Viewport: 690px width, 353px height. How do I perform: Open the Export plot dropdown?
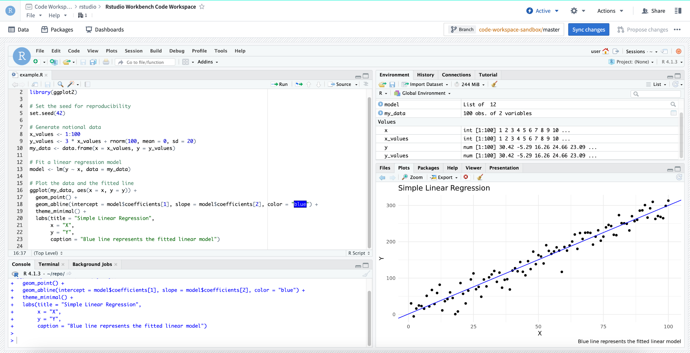pyautogui.click(x=444, y=177)
